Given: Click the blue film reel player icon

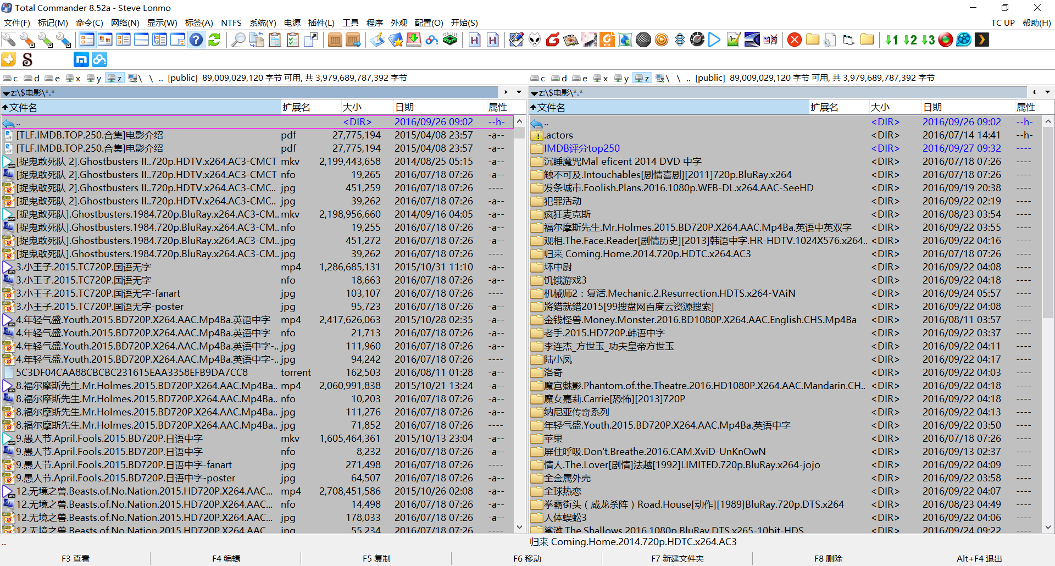Looking at the screenshot, I should (x=964, y=40).
